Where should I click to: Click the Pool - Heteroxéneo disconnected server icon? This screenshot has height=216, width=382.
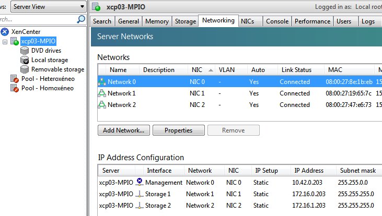coord(15,79)
